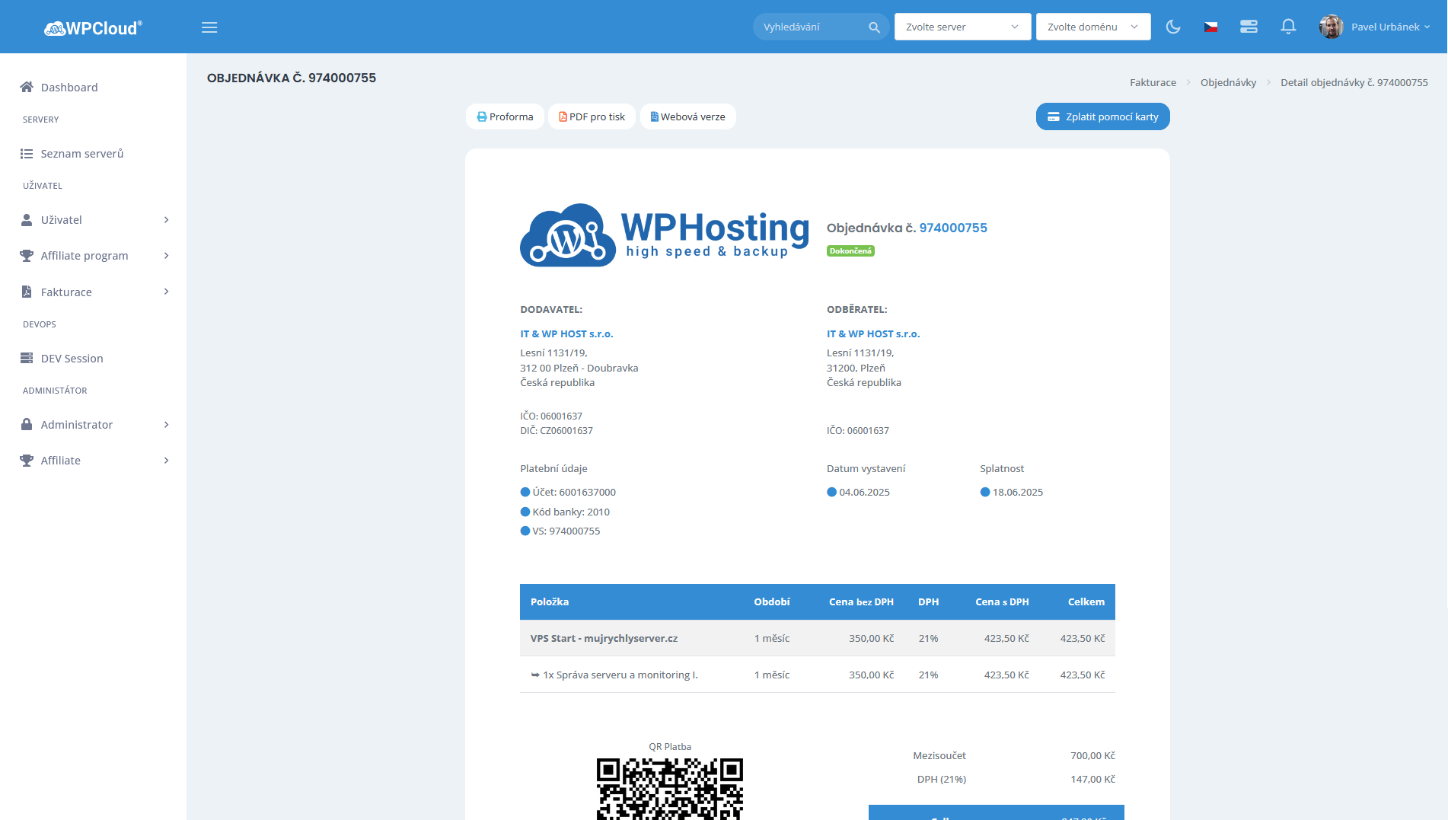
Task: Open the notifications bell
Action: [x=1288, y=27]
